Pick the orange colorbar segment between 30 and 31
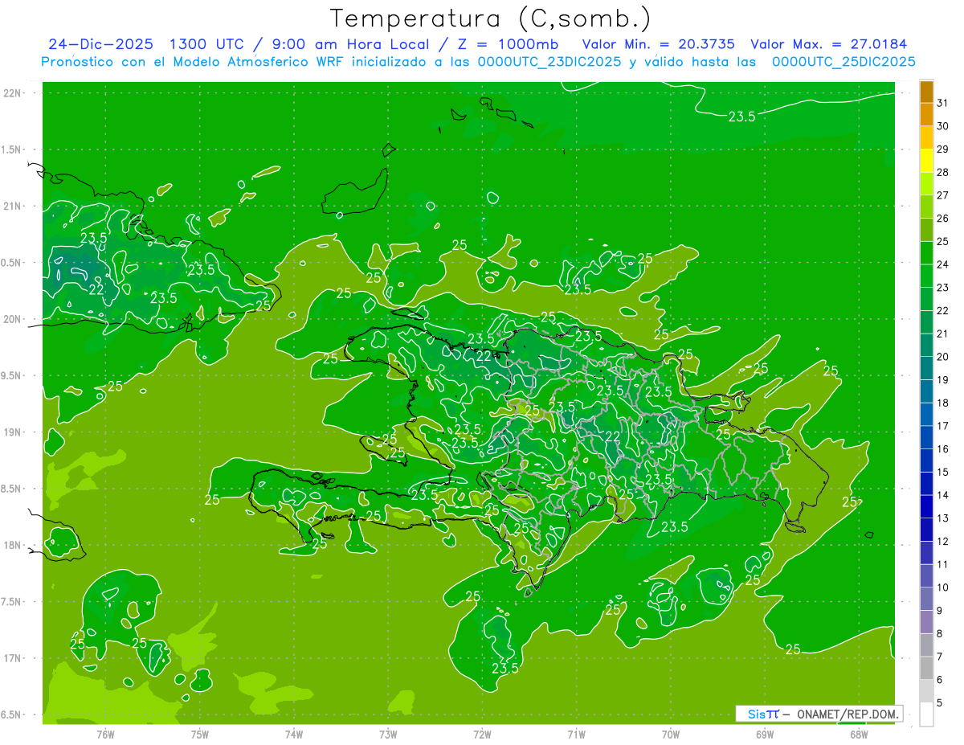The width and height of the screenshot is (964, 745). coord(926,114)
